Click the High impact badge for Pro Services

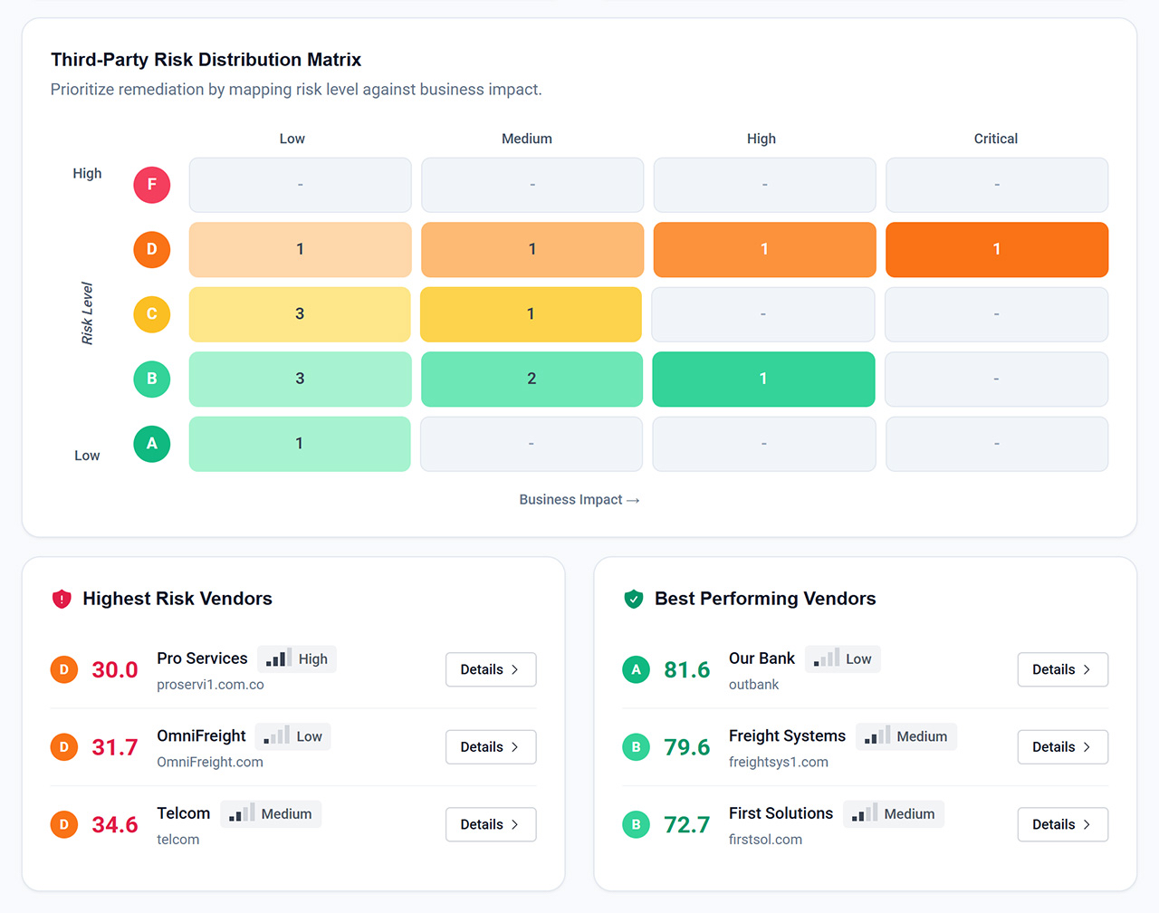click(x=297, y=659)
